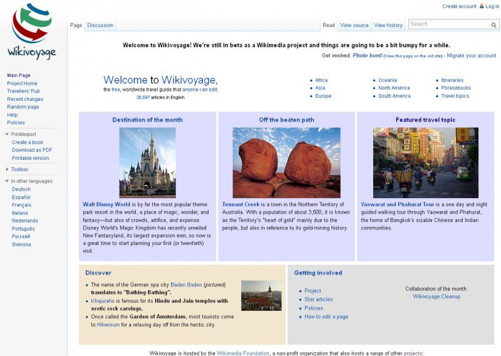The height and width of the screenshot is (356, 501).
Task: Switch to Русский language
Action: [x=21, y=236]
